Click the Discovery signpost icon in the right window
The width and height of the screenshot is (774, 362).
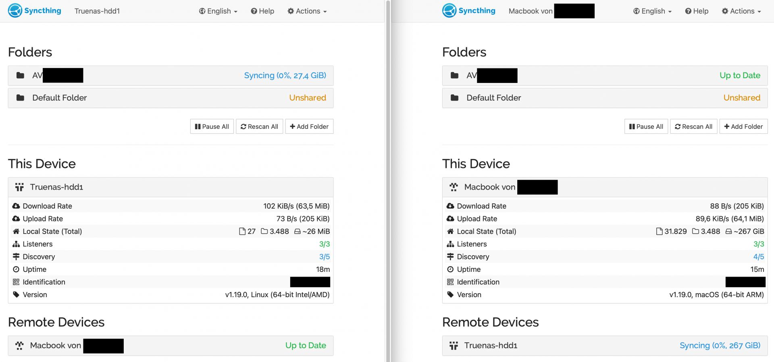point(450,257)
